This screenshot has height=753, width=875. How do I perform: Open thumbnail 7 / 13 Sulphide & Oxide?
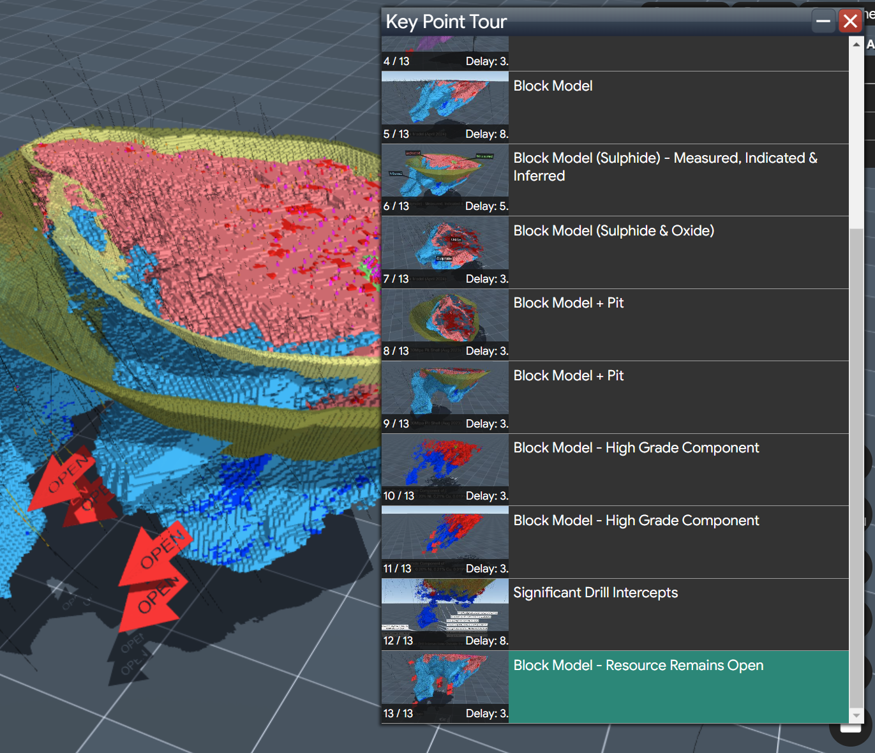(x=445, y=251)
